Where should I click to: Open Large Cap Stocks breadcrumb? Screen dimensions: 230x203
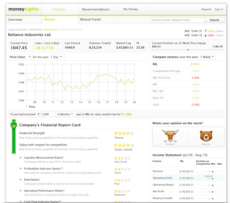pyautogui.click(x=17, y=30)
